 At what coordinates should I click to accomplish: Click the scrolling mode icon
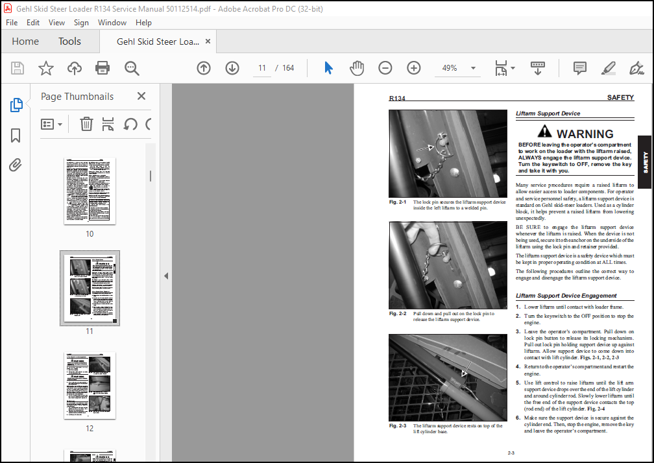tap(538, 68)
